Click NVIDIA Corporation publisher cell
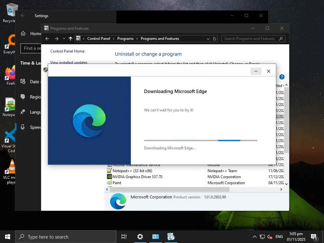The height and width of the screenshot is (243, 324). point(224,177)
